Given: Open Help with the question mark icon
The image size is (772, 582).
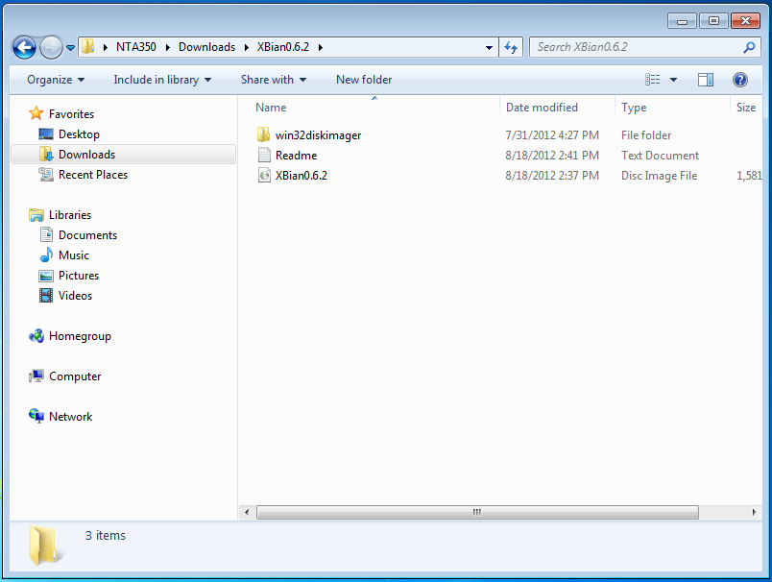Looking at the screenshot, I should 740,80.
